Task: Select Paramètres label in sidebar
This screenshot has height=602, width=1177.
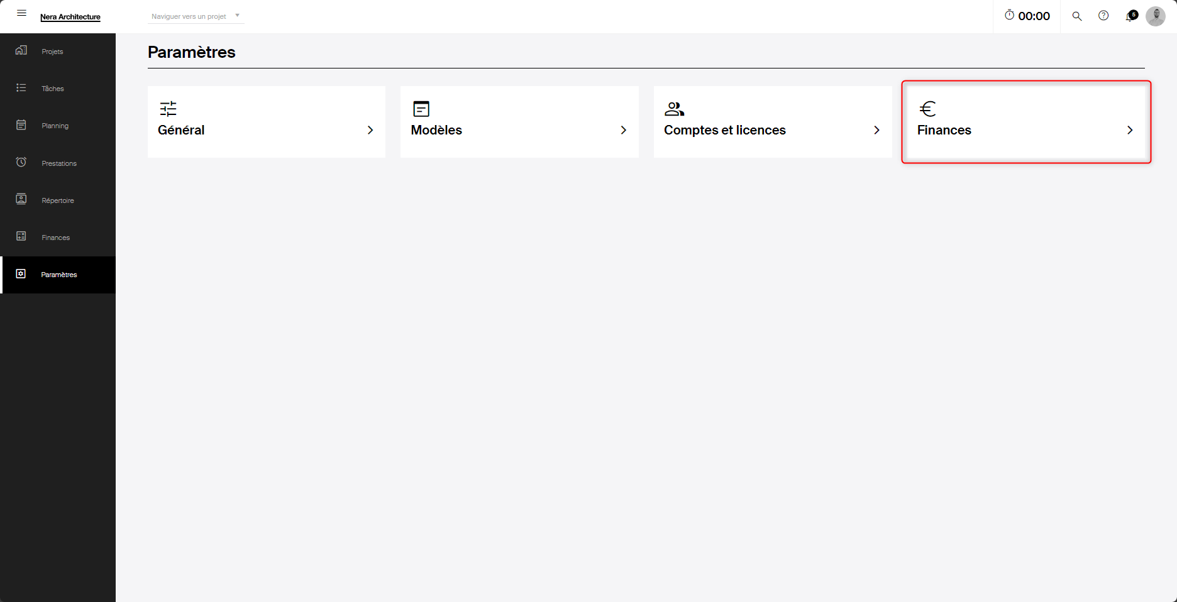Action: (59, 275)
